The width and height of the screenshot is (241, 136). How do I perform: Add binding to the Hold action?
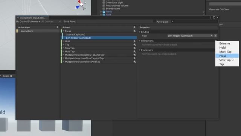[134, 41]
